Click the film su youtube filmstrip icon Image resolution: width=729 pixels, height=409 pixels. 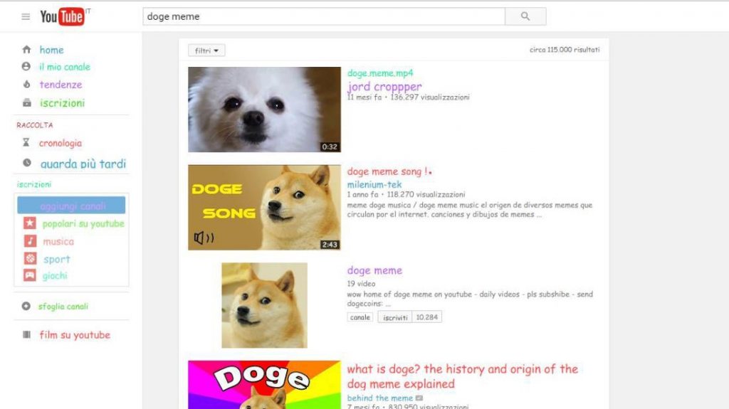coord(26,334)
